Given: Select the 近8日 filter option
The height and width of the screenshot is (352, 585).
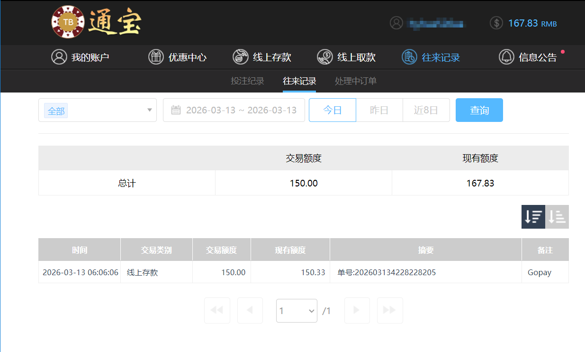Looking at the screenshot, I should click(x=426, y=110).
